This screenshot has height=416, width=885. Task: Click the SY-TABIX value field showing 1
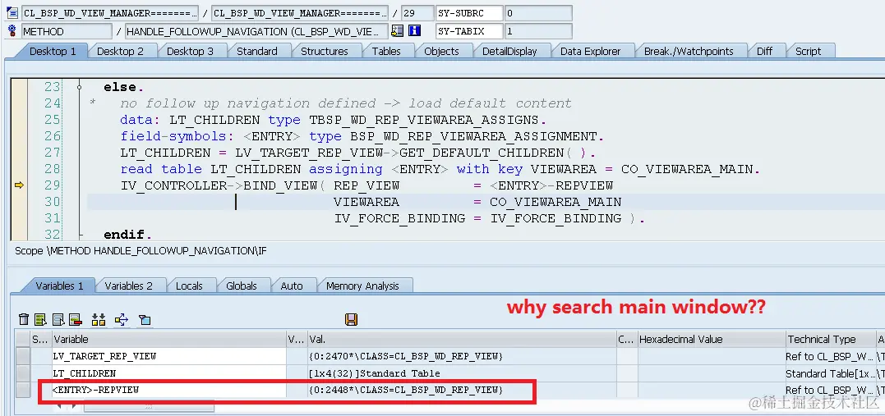pos(538,31)
